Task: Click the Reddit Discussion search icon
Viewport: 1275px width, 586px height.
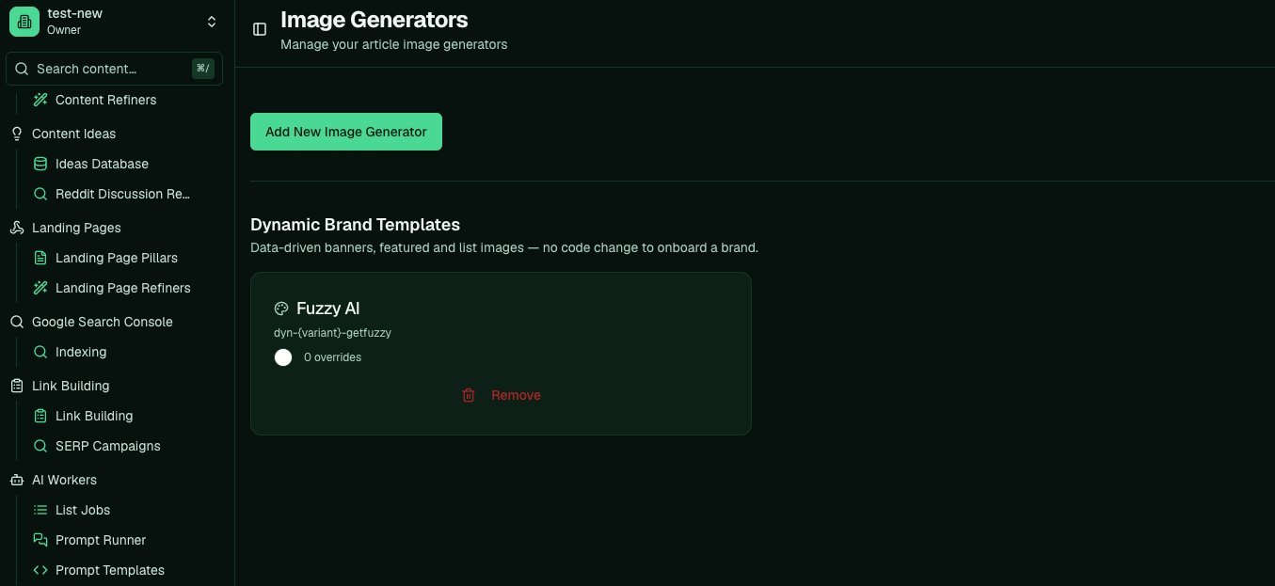Action: [40, 194]
